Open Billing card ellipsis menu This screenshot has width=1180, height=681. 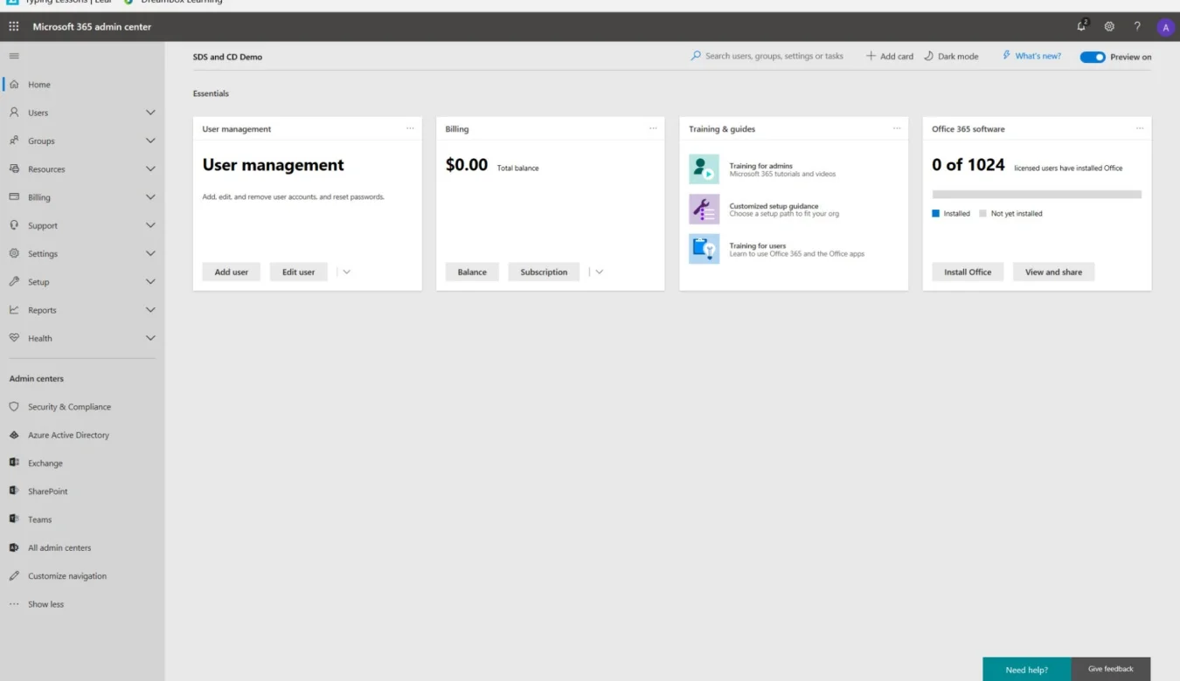click(x=653, y=128)
